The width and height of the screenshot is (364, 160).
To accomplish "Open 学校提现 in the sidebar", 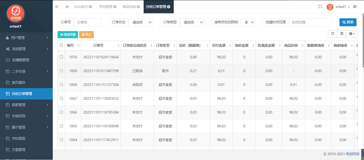I will [x=26, y=139].
